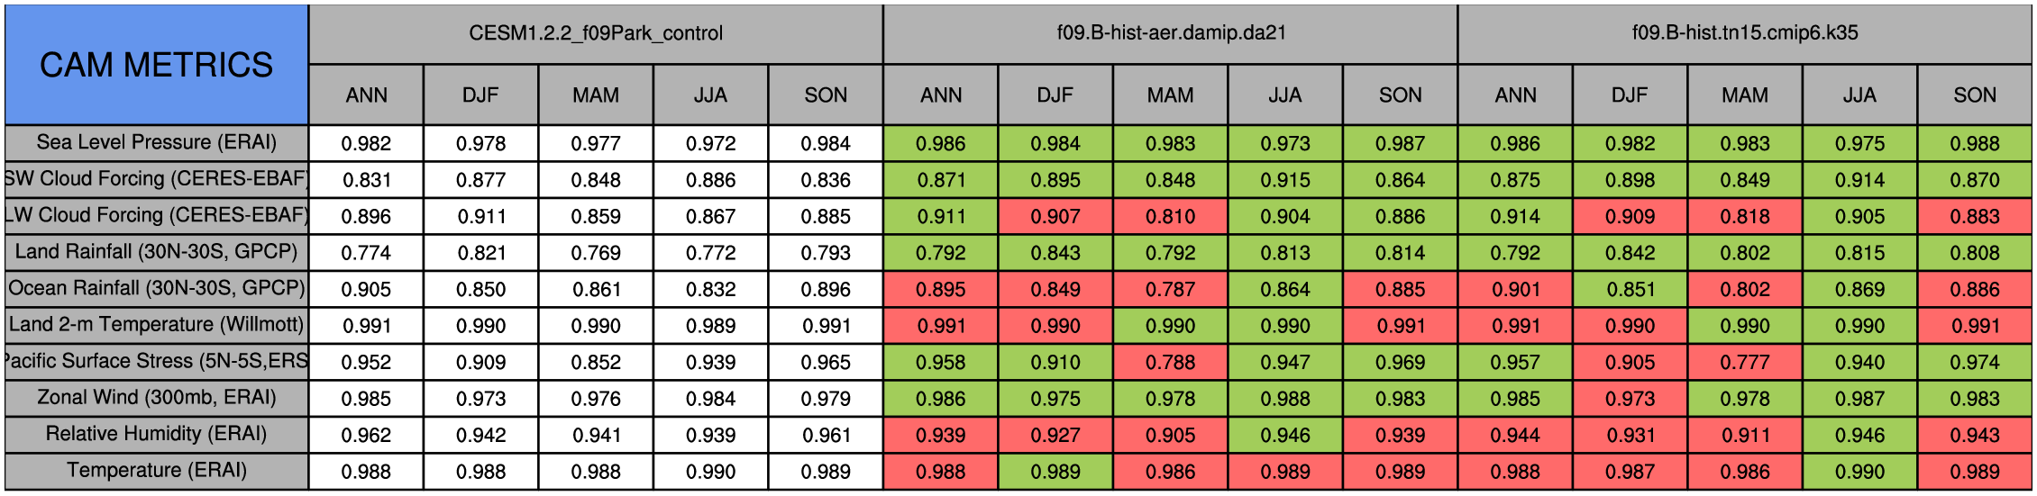2037x496 pixels.
Task: Click the red 0.787 Ocean Rainfall cell
Action: click(1170, 289)
